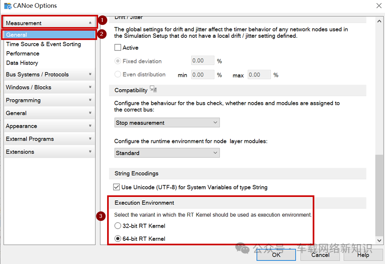This screenshot has width=385, height=264.
Task: Click the Even distribution max field
Action: 259,74
